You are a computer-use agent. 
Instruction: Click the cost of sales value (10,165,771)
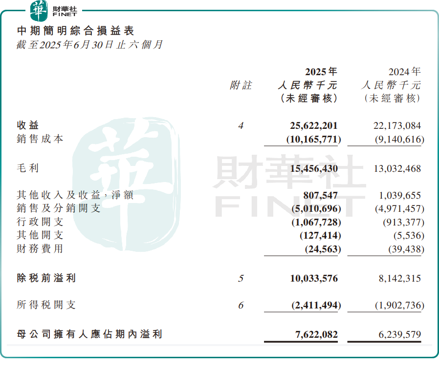pyautogui.click(x=313, y=139)
